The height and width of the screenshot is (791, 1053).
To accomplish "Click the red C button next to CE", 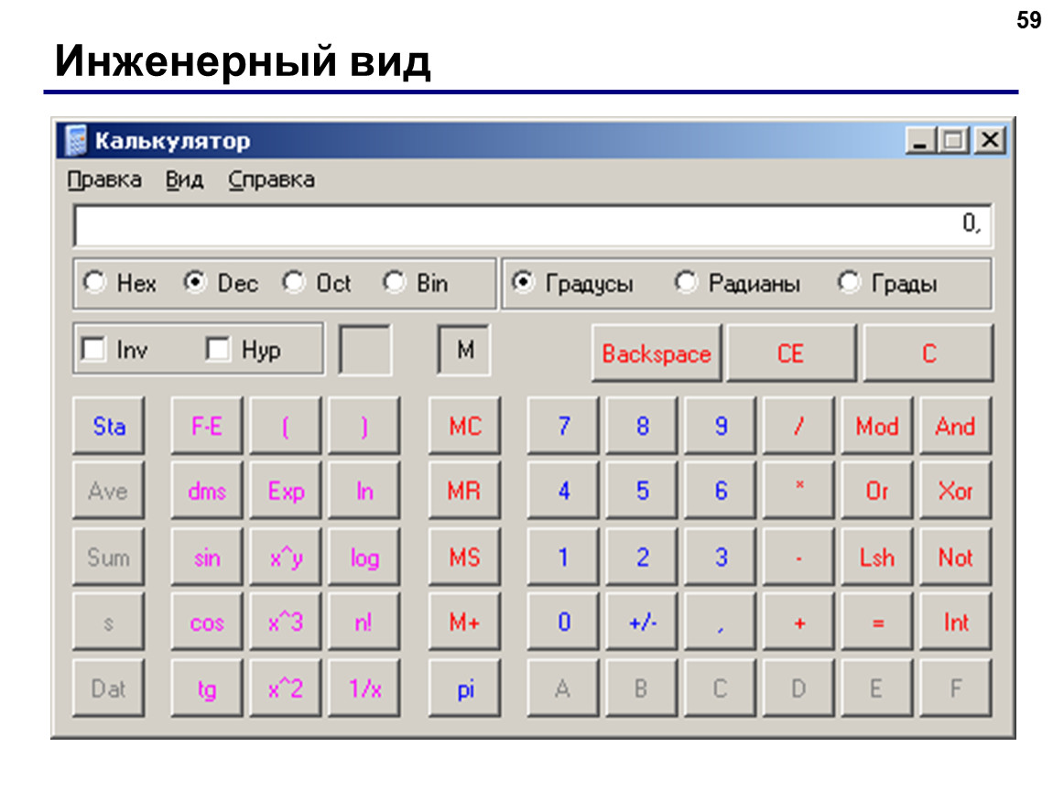I will point(928,353).
